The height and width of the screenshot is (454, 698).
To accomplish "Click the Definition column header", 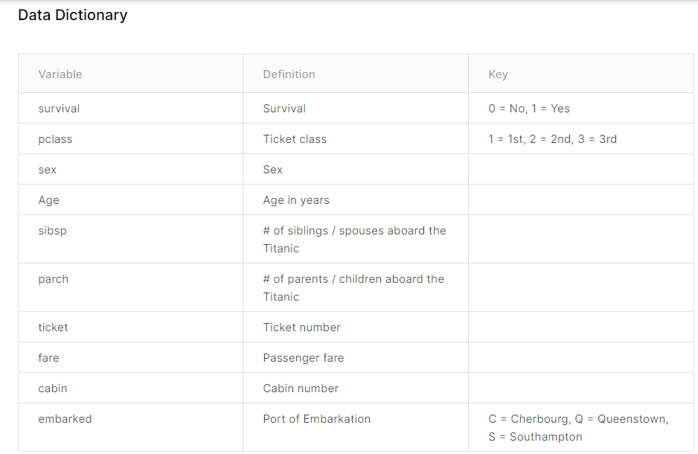I will point(289,74).
